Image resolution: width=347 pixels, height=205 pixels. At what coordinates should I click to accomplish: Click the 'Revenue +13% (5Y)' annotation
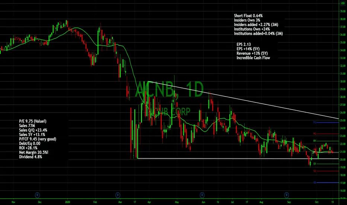click(252, 53)
